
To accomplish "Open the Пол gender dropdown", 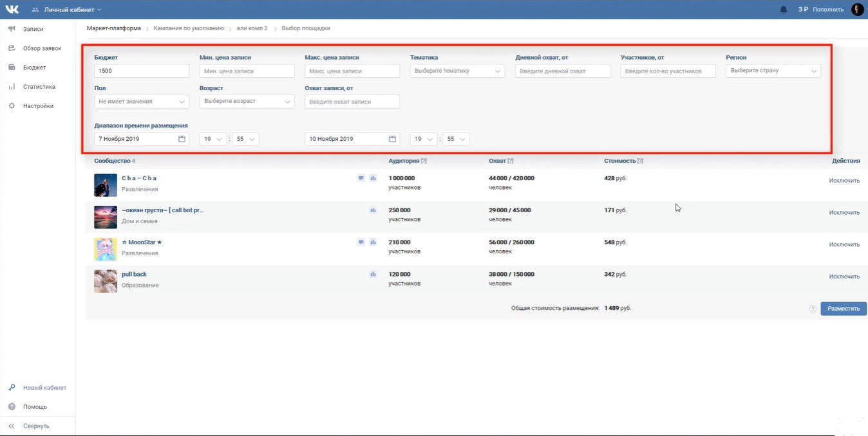I will click(142, 102).
